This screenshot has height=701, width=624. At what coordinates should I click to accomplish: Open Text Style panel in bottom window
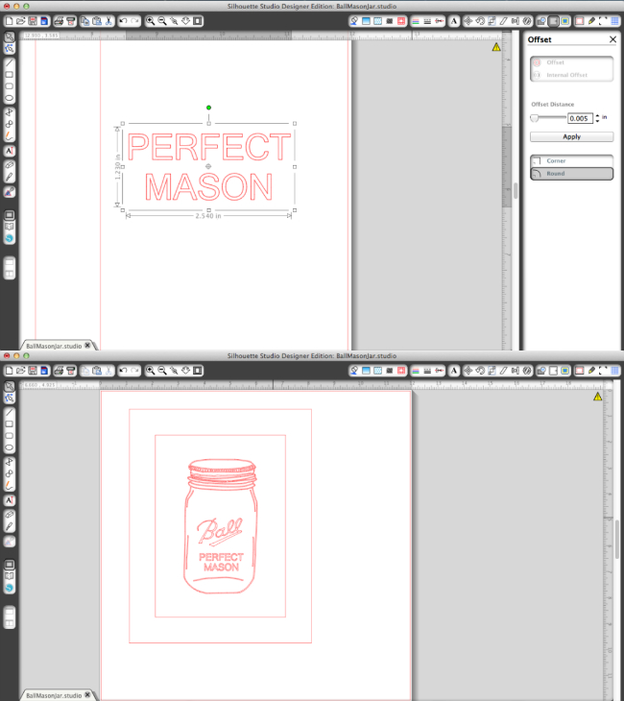click(x=454, y=371)
